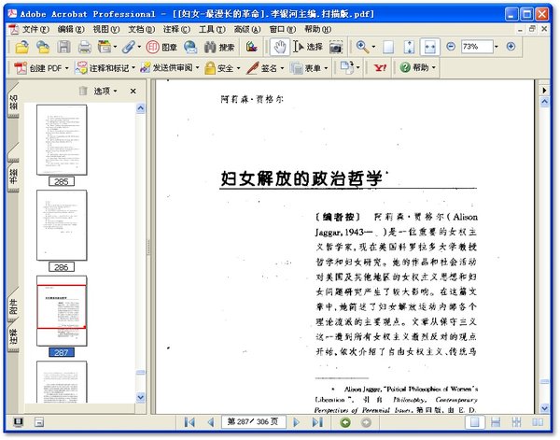Click the Open file folder icon
The image size is (560, 440).
(x=21, y=47)
